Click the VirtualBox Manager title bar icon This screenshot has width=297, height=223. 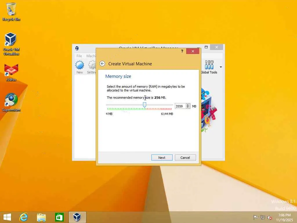(x=77, y=48)
